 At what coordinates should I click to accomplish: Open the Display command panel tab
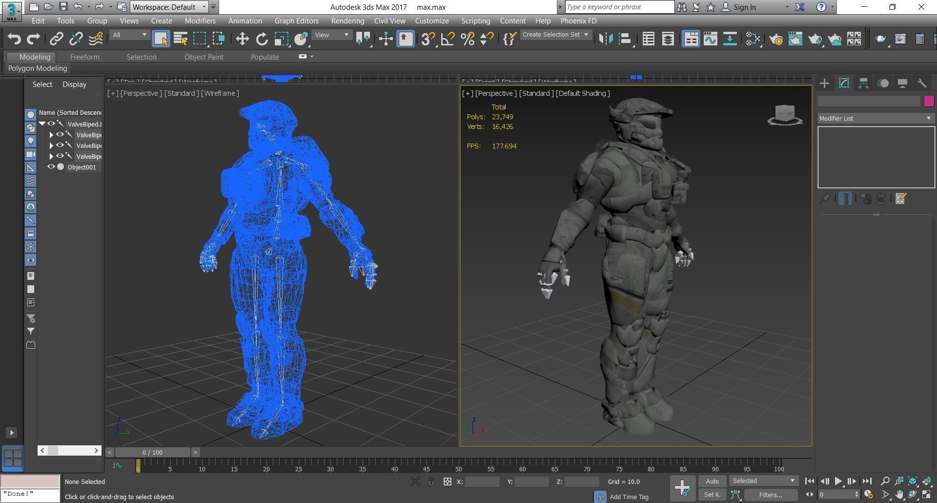[902, 84]
